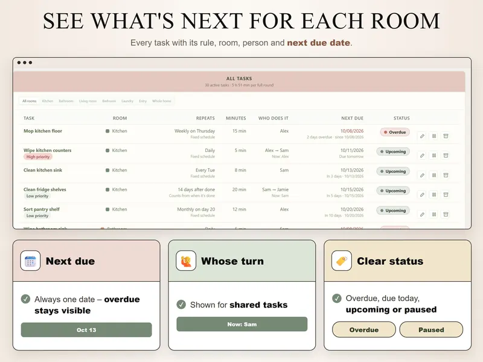Click the REPEATS column header
Screen dimensions: 483x362
point(205,118)
